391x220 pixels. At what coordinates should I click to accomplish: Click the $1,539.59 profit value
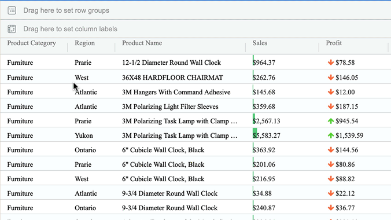coord(349,135)
